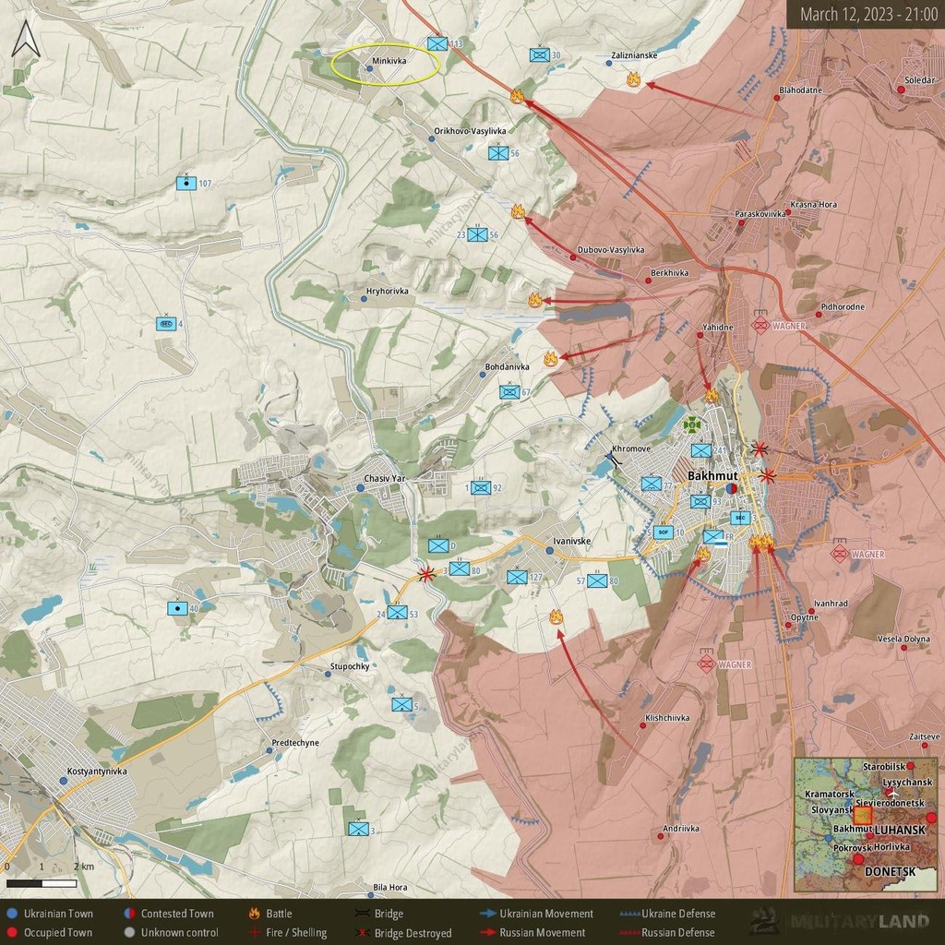
Task: Click the Krasna Hora label
Action: [814, 204]
